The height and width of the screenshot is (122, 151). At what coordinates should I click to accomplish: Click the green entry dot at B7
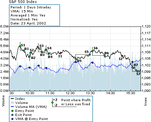coord(133,67)
